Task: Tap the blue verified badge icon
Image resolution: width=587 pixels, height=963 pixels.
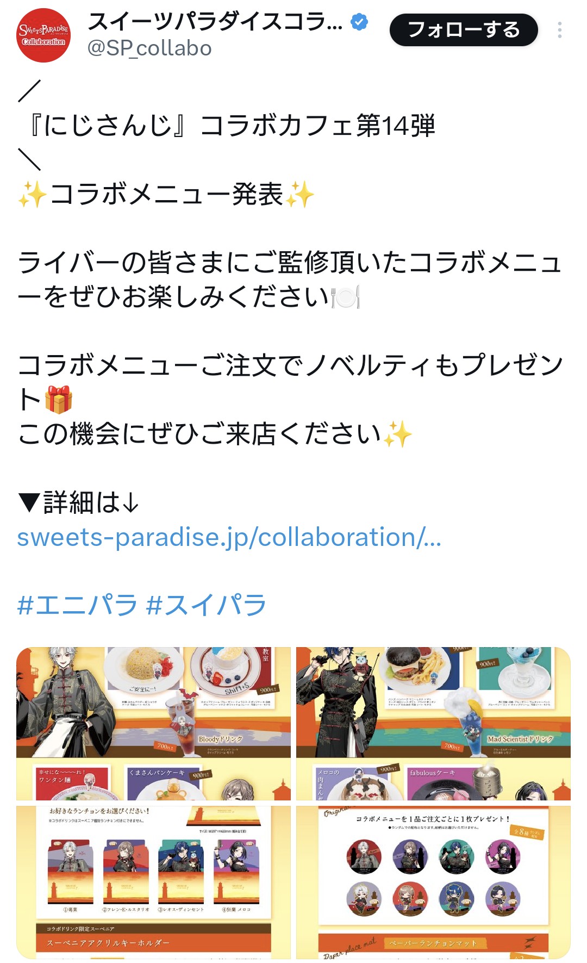Action: tap(359, 22)
